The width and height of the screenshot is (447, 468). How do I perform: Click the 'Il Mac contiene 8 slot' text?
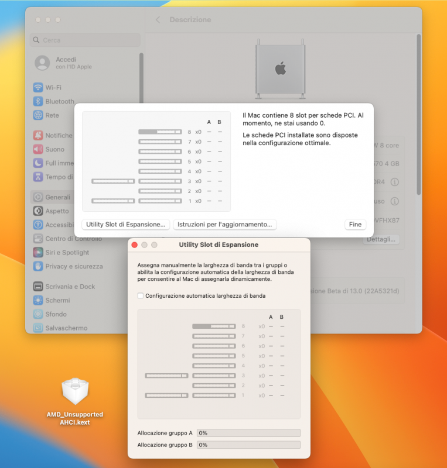pos(303,119)
